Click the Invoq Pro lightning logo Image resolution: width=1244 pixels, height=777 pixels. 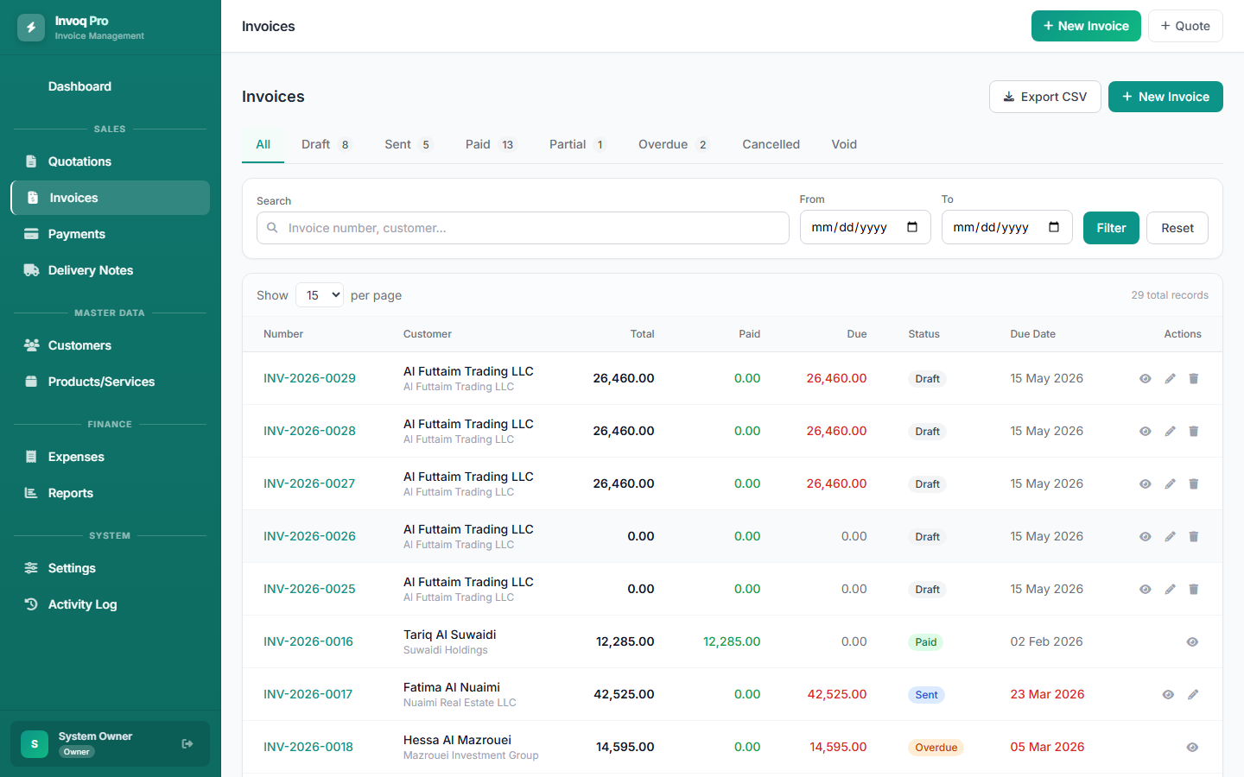[x=31, y=28]
